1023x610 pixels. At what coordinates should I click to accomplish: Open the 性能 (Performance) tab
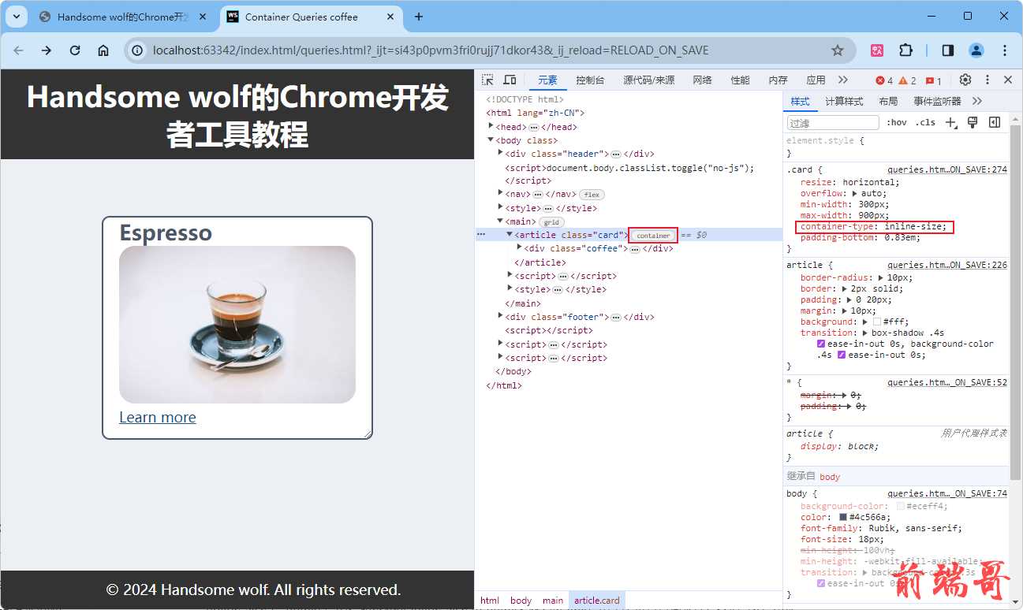[740, 80]
